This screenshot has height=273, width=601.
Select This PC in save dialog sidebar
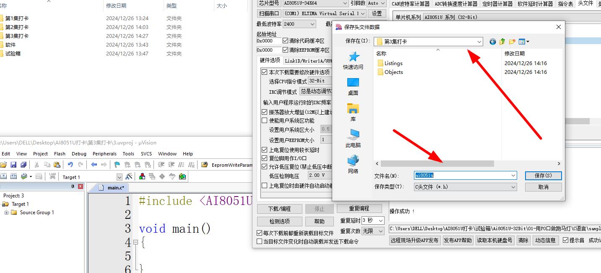coord(353,139)
